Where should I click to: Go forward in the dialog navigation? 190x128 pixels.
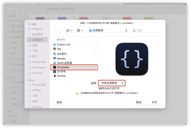pos(61,30)
